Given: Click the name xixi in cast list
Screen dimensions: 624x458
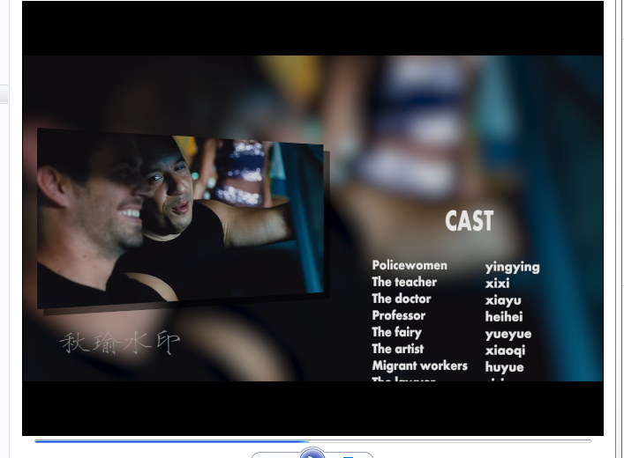Looking at the screenshot, I should click(497, 284).
